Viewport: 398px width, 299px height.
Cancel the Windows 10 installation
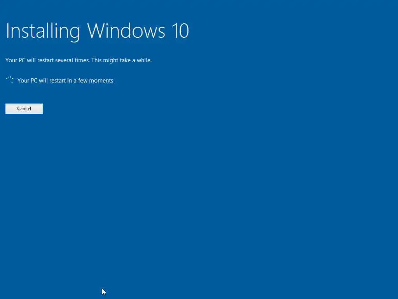pos(24,109)
